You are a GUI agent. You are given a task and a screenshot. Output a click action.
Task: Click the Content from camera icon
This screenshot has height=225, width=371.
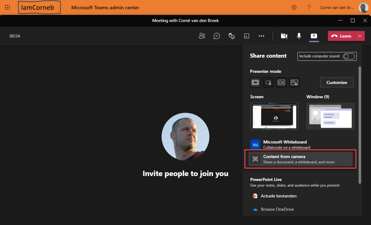tap(255, 159)
